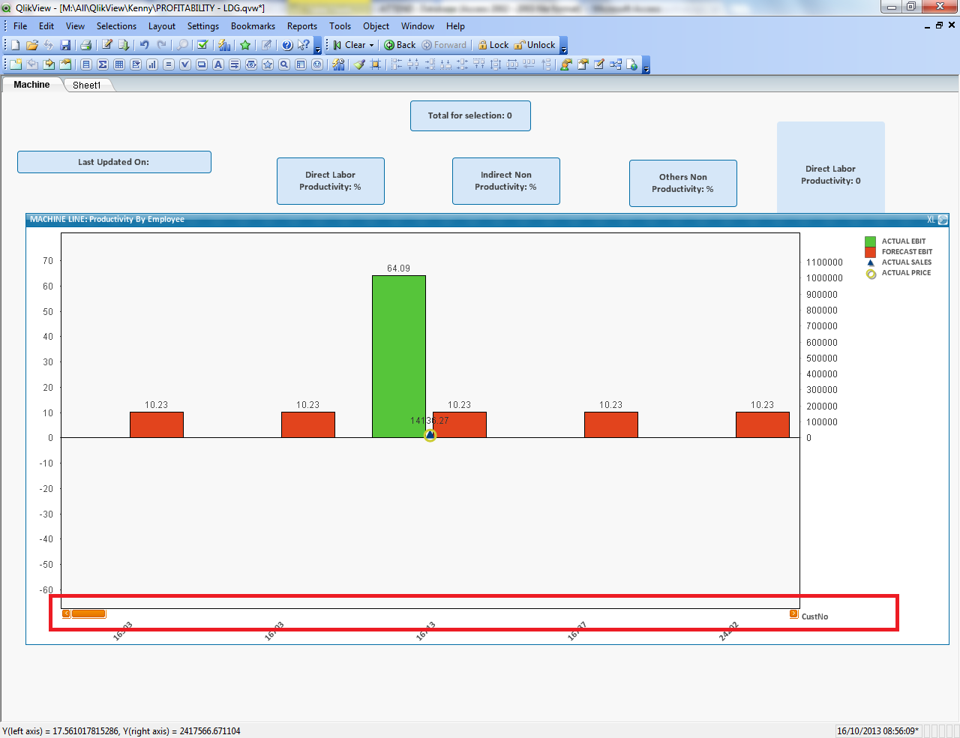Open the Edit Script editor icon

pos(106,45)
